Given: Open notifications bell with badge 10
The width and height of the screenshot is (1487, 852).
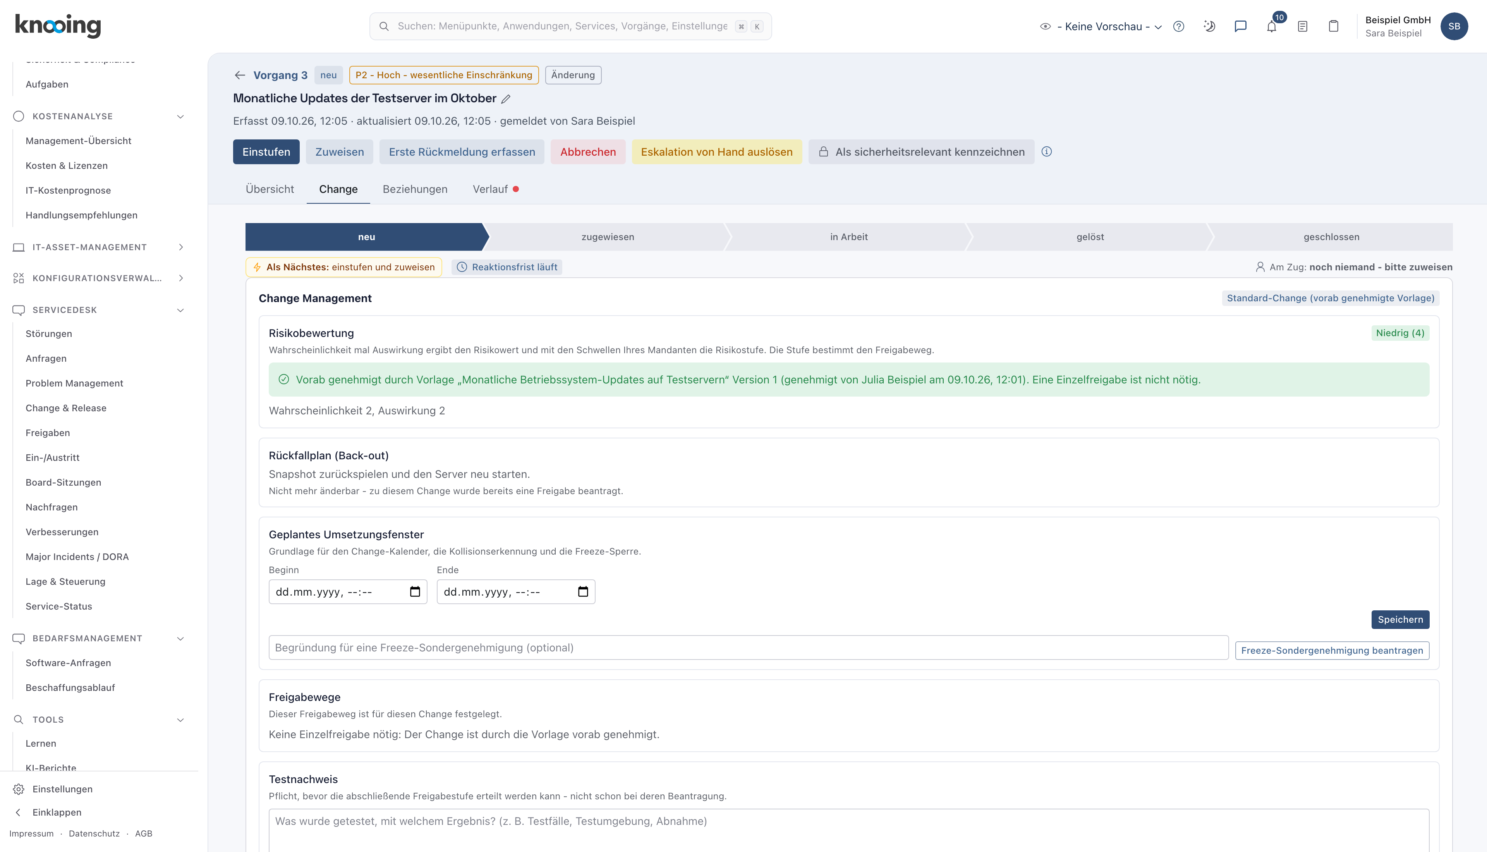Looking at the screenshot, I should (x=1272, y=26).
